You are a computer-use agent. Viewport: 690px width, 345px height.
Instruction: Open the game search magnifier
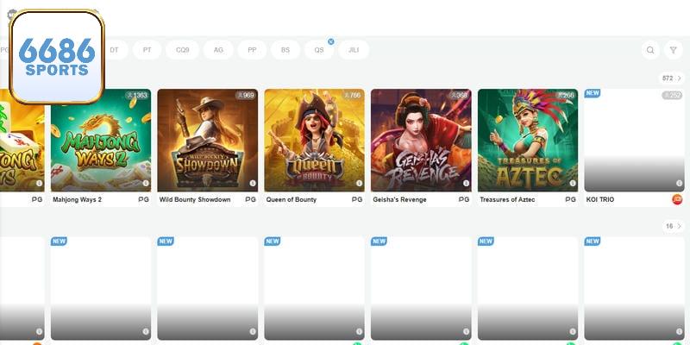[x=650, y=50]
